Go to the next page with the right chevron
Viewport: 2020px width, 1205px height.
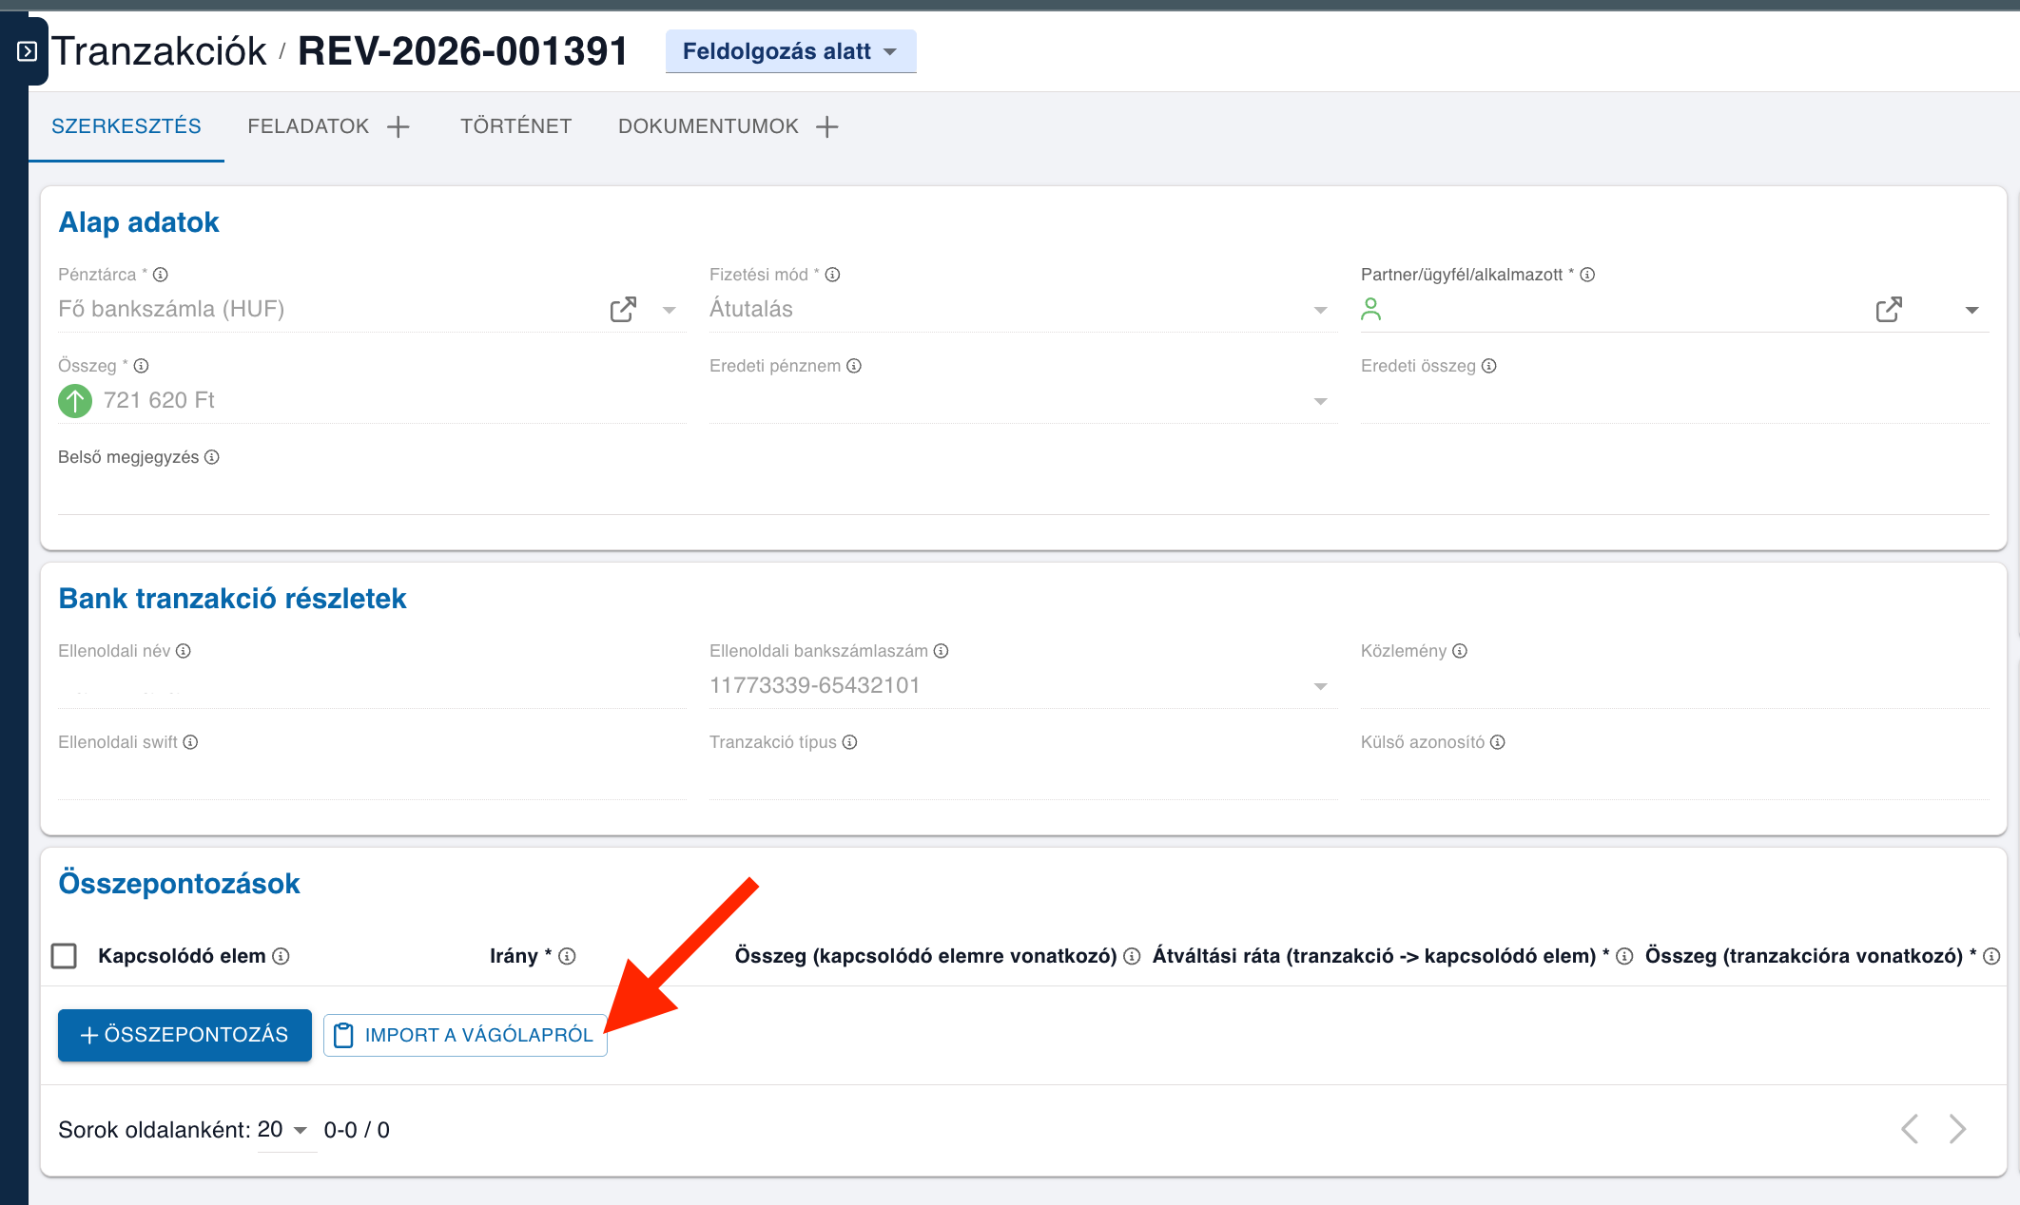tap(1957, 1129)
